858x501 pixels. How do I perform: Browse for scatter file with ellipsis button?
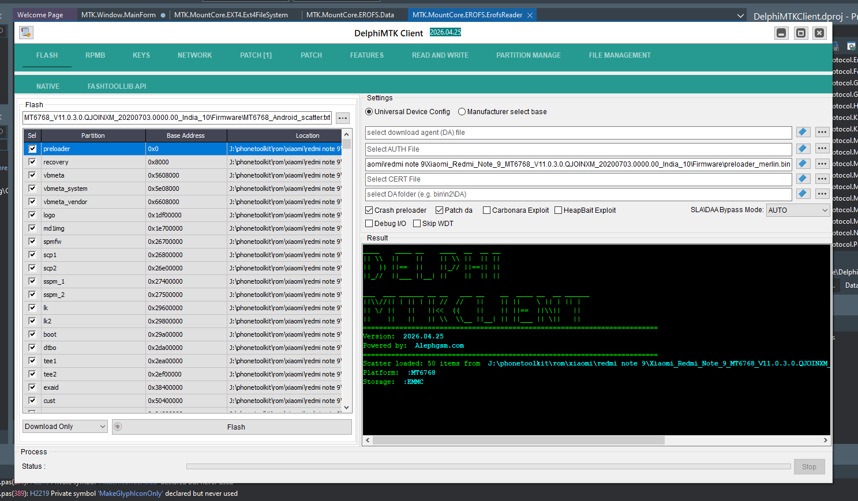(x=343, y=118)
